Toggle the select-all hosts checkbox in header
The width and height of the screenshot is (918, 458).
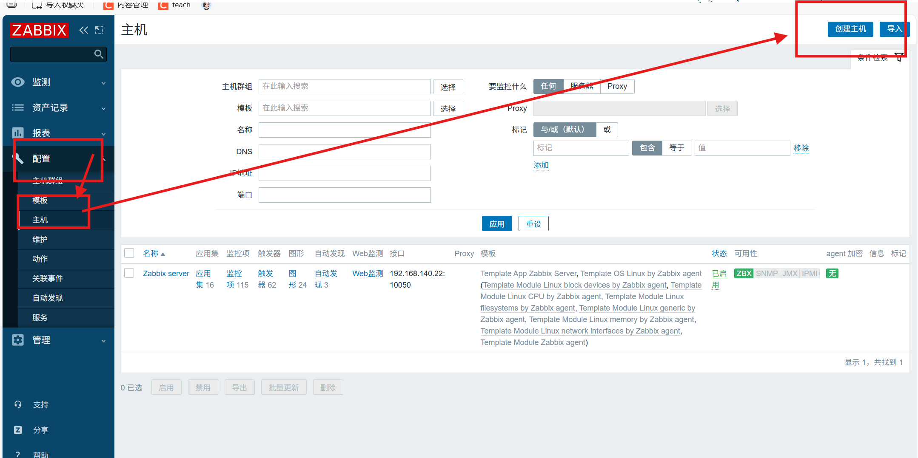129,253
